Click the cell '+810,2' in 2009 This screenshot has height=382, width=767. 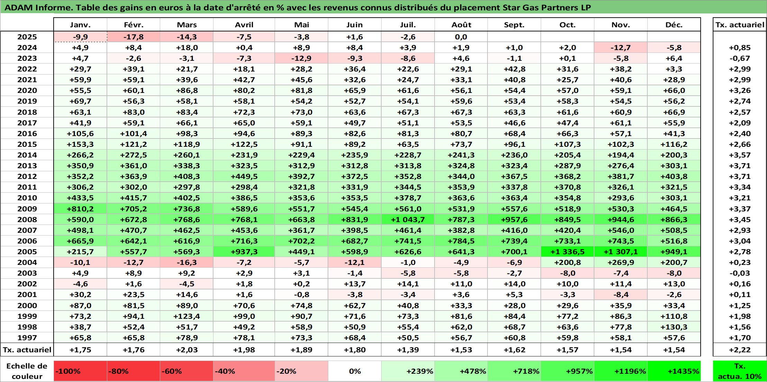[80, 209]
